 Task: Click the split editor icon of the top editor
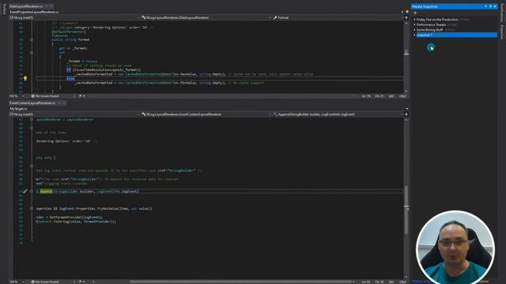click(406, 17)
